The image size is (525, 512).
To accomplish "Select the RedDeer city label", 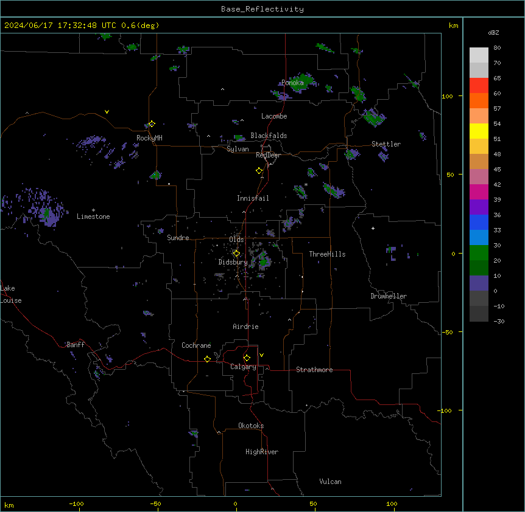I will tap(268, 155).
